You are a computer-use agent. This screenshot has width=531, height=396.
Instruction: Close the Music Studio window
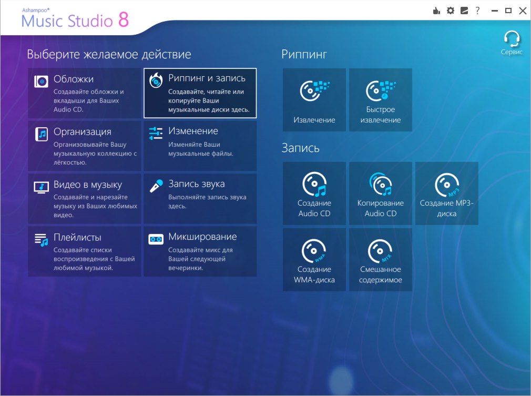pos(523,11)
